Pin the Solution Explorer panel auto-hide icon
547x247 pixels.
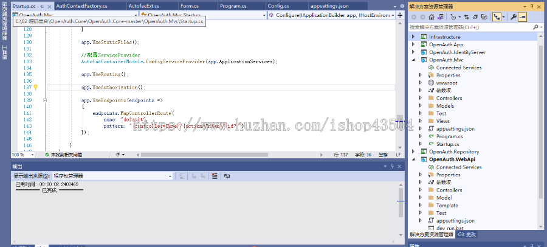point(532,6)
